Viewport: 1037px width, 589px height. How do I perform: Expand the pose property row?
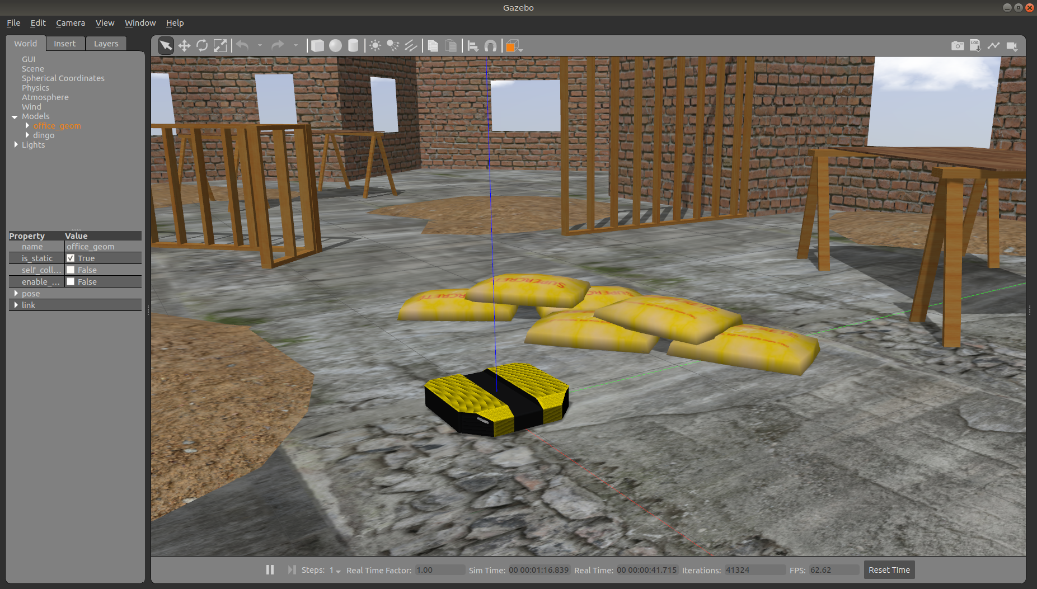pos(16,293)
